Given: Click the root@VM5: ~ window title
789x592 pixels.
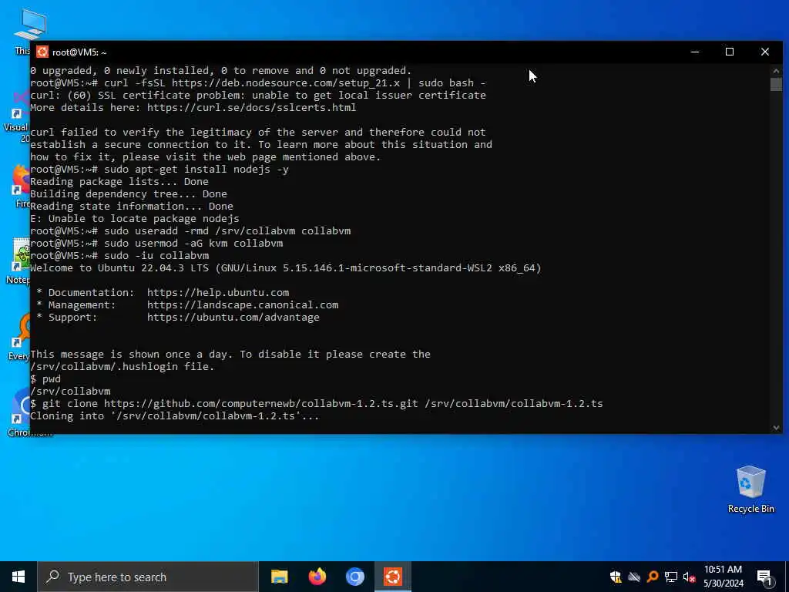Looking at the screenshot, I should coord(79,52).
